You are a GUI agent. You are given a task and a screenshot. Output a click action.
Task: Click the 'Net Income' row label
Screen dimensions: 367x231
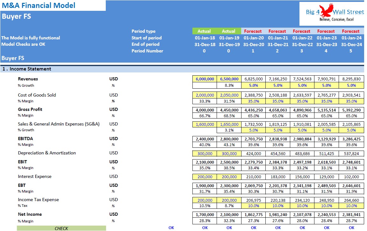30,214
